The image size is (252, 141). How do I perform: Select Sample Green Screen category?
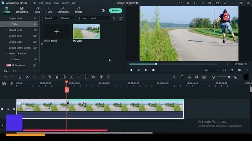click(x=19, y=48)
